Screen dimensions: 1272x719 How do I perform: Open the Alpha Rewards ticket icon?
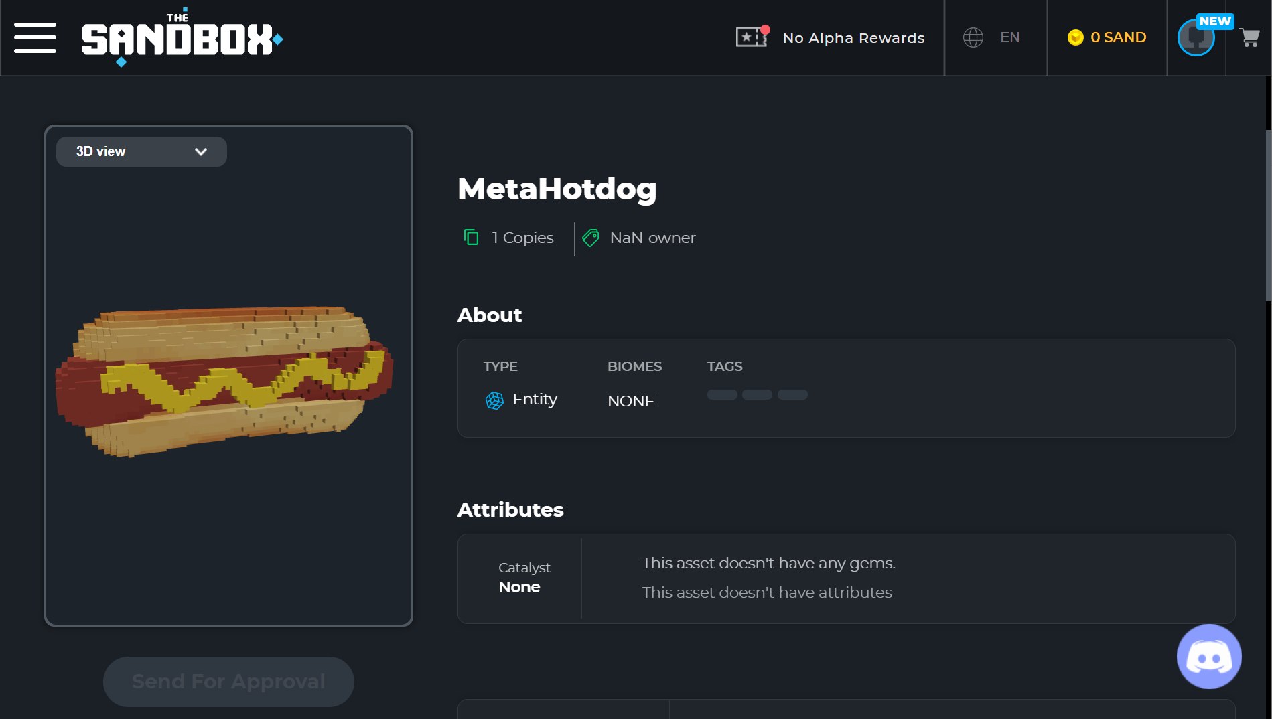752,36
